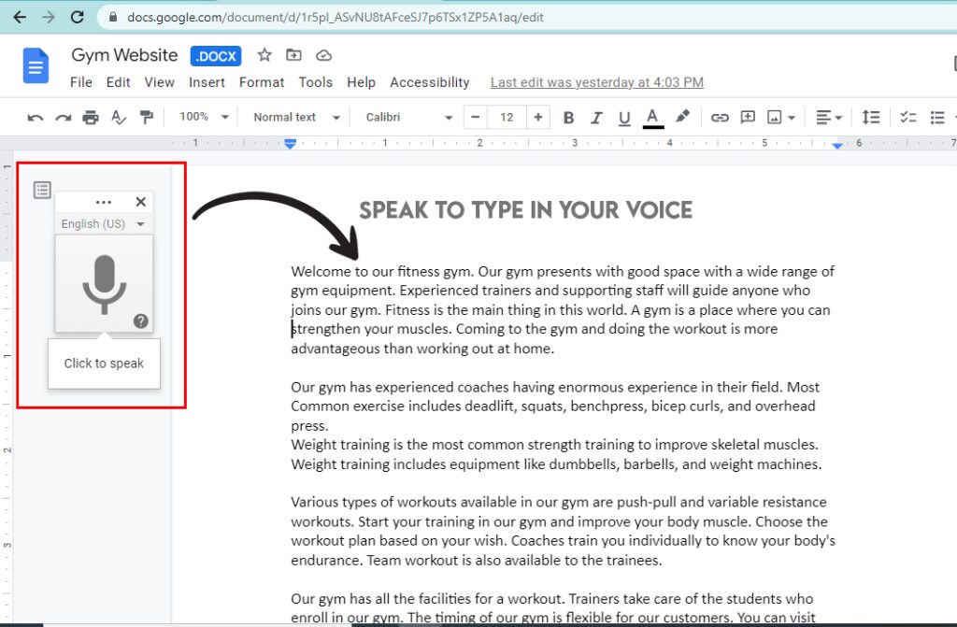Viewport: 957px width, 627px height.
Task: Open the print dialog via the print icon
Action: point(90,117)
